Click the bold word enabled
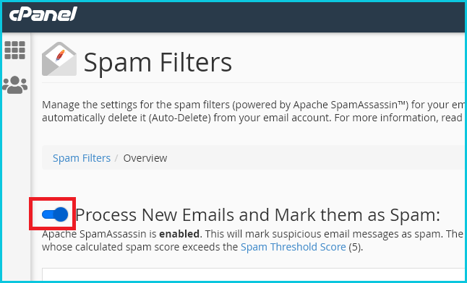 (x=179, y=234)
